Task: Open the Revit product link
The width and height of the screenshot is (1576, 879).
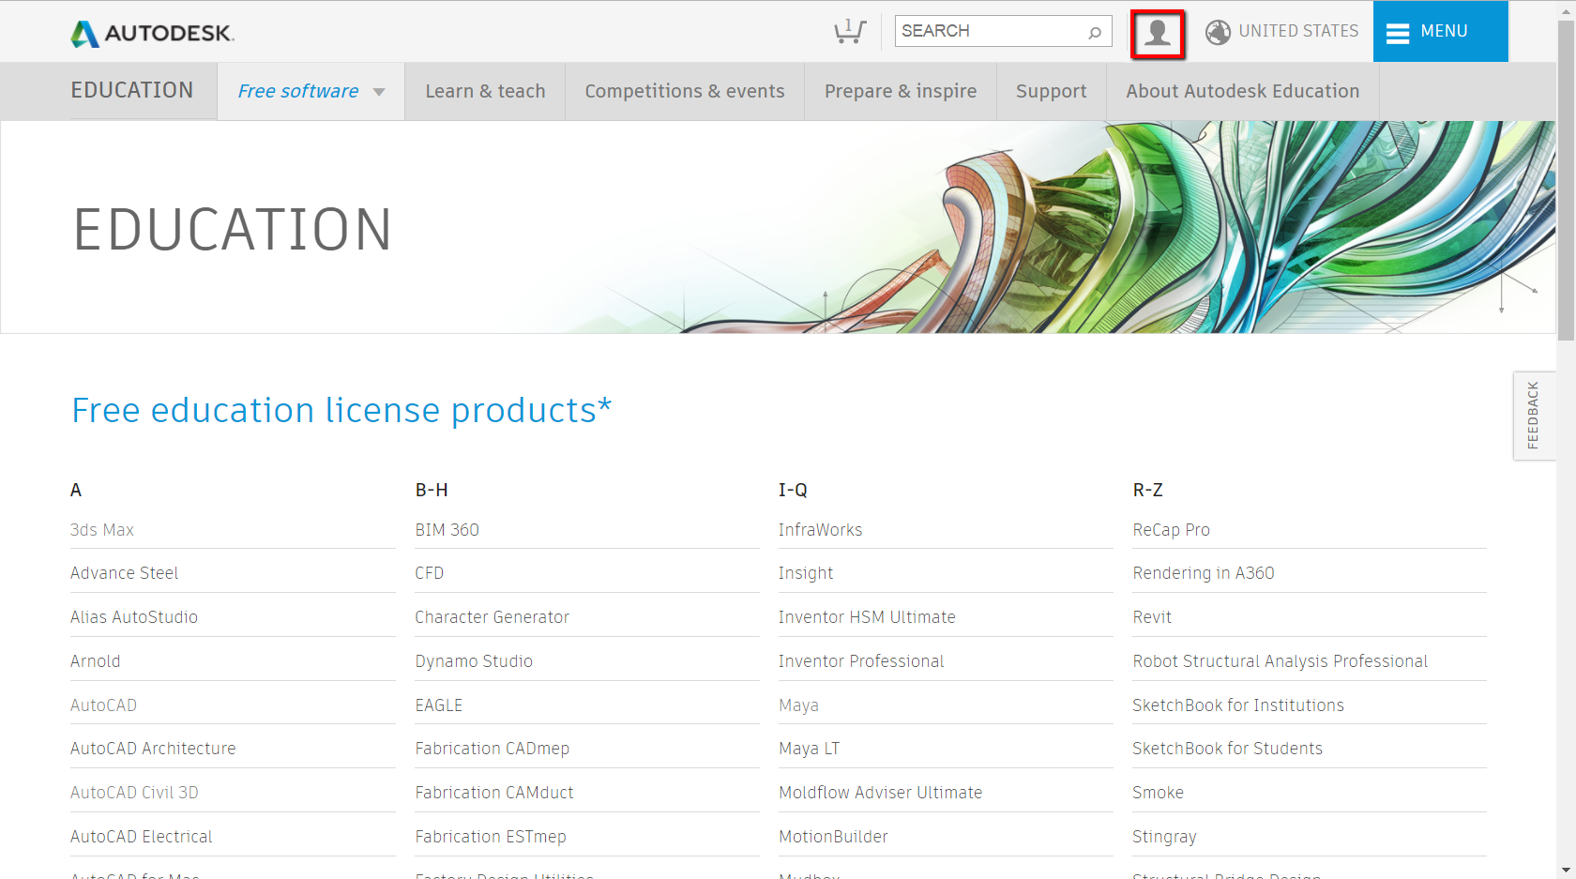Action: [1152, 617]
